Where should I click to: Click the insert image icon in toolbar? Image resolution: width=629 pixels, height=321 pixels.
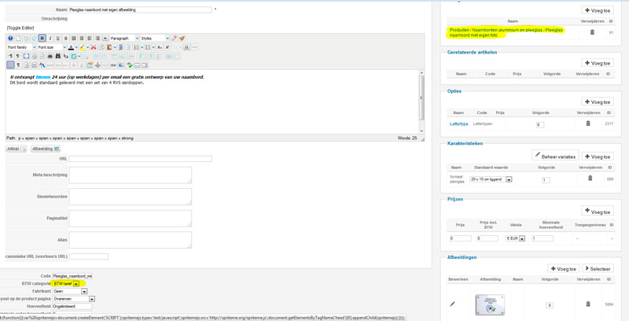(121, 65)
